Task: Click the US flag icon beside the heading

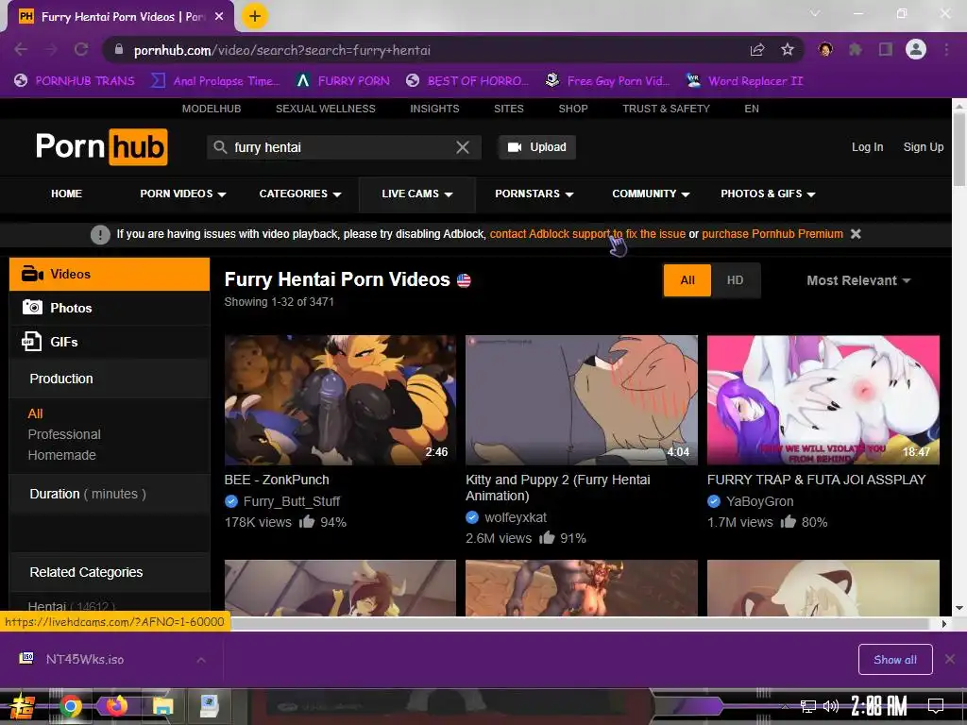Action: [464, 280]
